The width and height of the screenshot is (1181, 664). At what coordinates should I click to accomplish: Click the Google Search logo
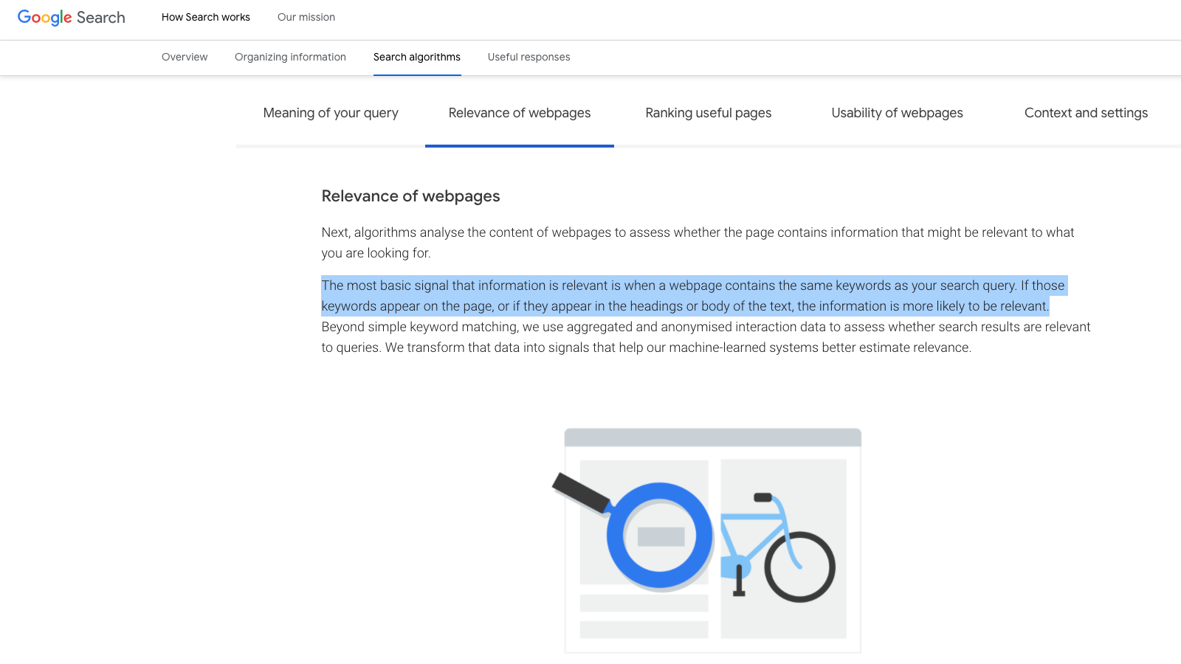click(x=72, y=18)
